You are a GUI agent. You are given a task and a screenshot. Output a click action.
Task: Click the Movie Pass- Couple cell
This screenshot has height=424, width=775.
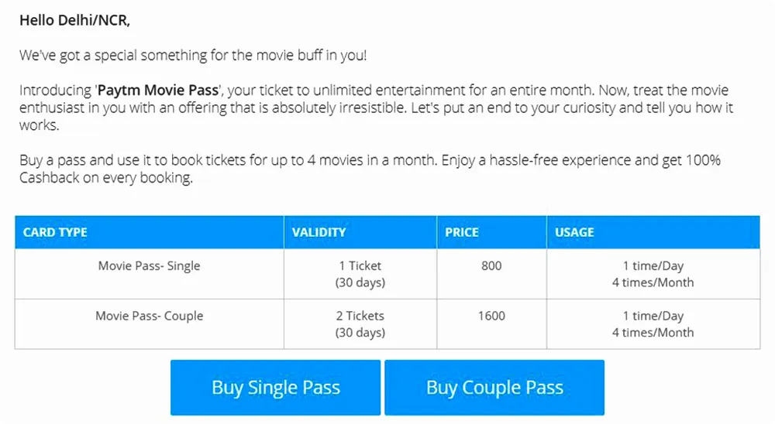coord(150,323)
